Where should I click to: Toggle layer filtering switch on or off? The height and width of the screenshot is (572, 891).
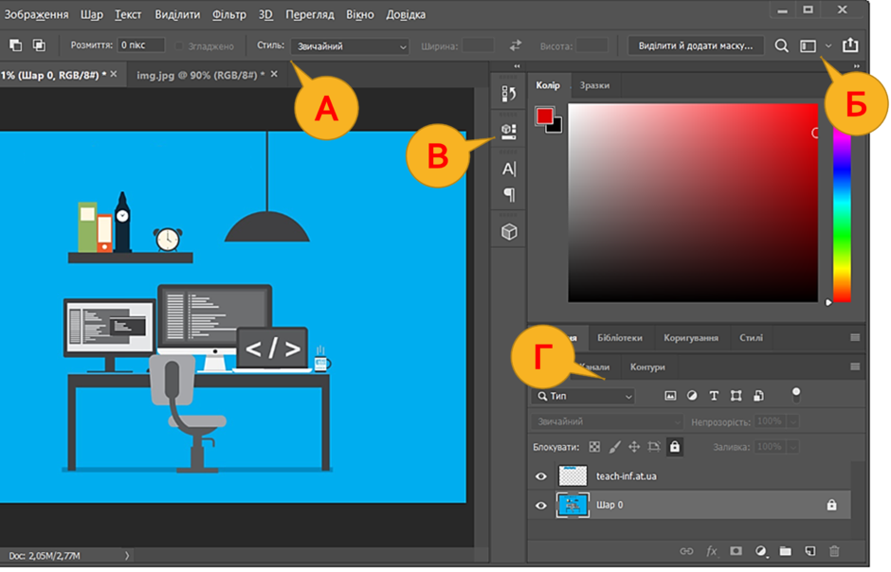796,395
